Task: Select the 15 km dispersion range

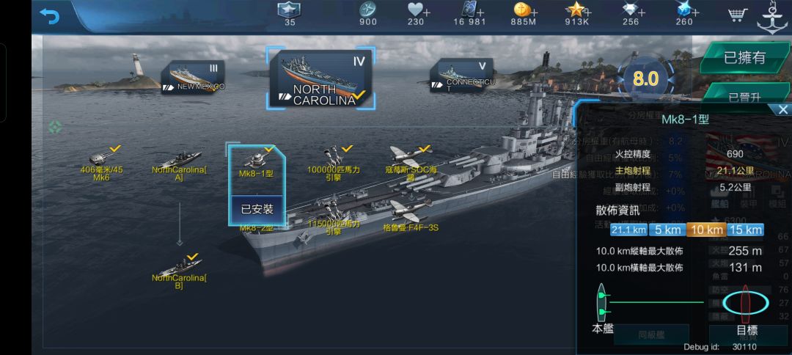Action: [746, 230]
